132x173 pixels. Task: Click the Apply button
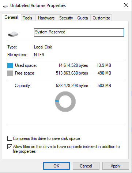(x=116, y=166)
